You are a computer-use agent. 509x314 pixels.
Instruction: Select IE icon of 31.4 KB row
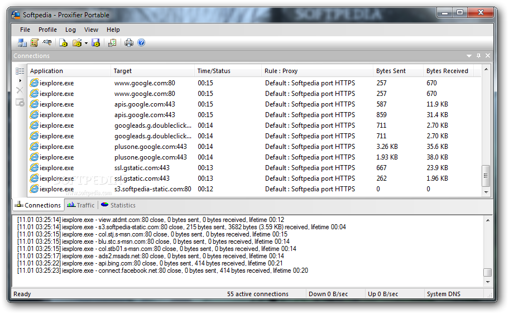(x=34, y=115)
